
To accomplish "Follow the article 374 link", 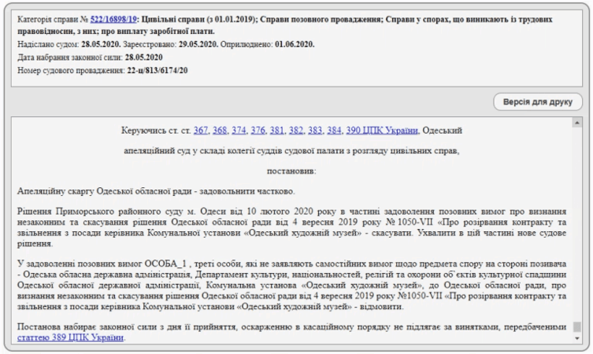I will pos(239,130).
